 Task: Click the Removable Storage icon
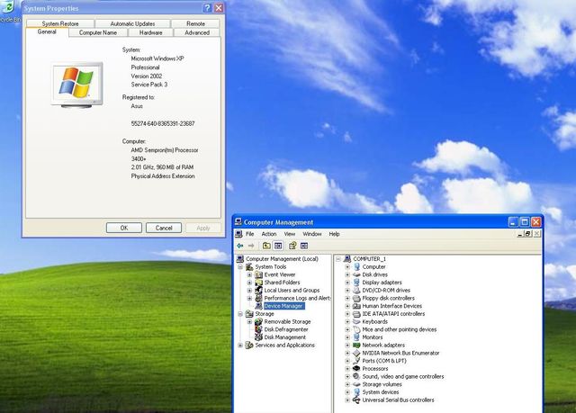258,321
